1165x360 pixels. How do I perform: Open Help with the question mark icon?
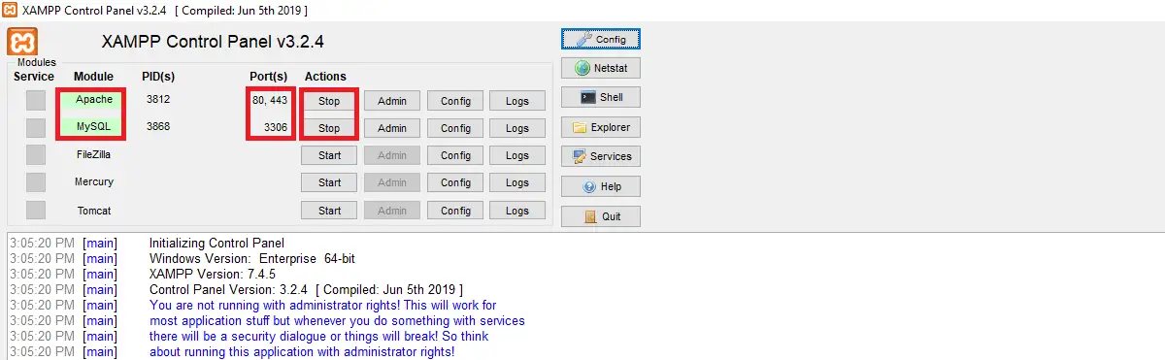click(x=601, y=186)
